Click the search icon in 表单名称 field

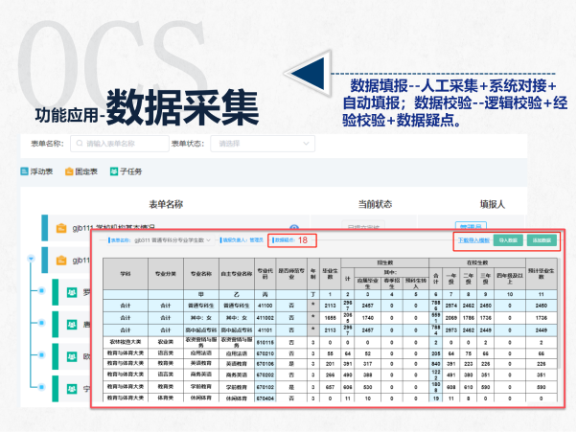[78, 145]
